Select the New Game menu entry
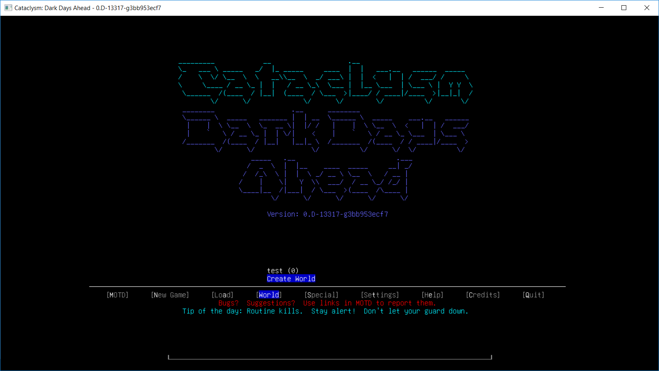The height and width of the screenshot is (371, 659). click(170, 295)
